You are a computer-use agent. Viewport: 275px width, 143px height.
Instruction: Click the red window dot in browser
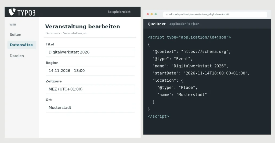[x=148, y=14]
